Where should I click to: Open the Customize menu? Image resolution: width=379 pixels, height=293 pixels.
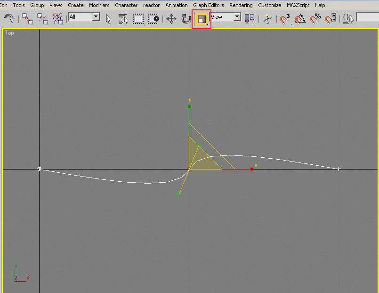269,5
